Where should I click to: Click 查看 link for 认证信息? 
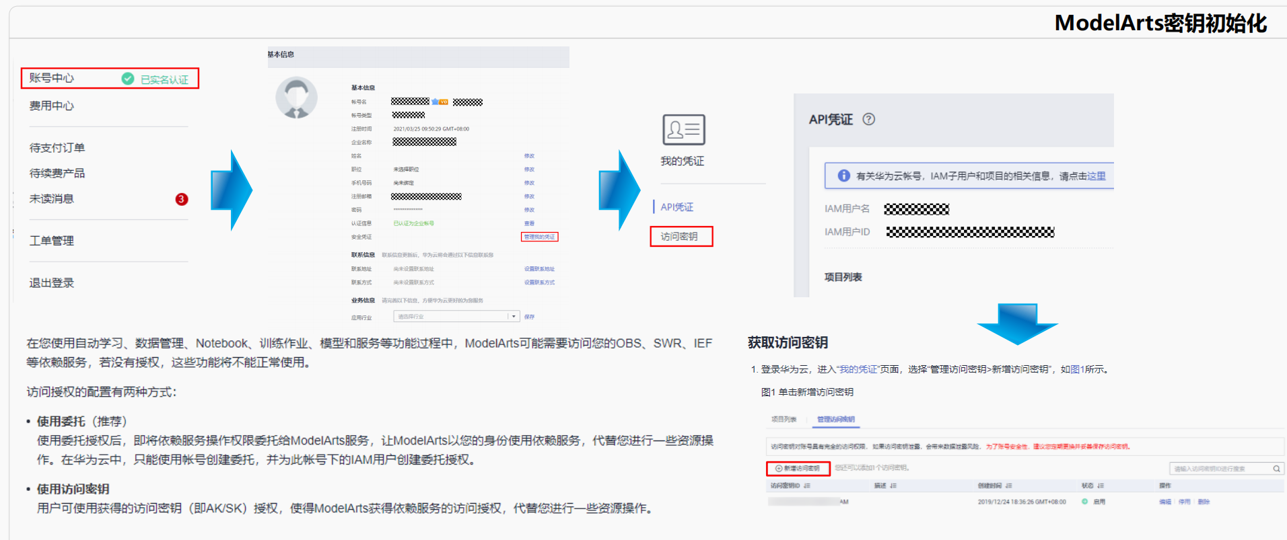point(529,223)
